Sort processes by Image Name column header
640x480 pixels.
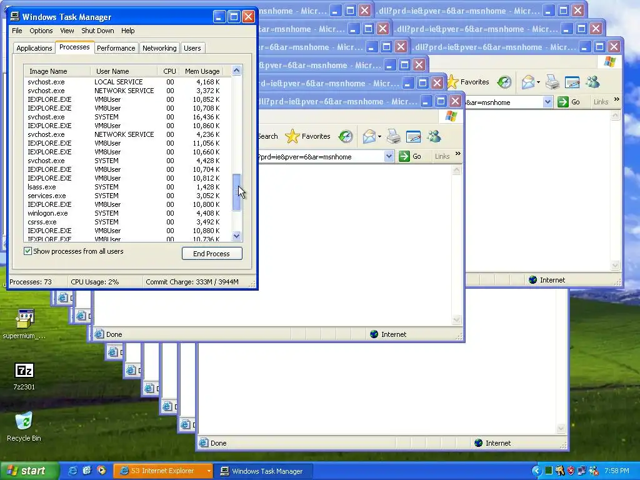click(56, 71)
